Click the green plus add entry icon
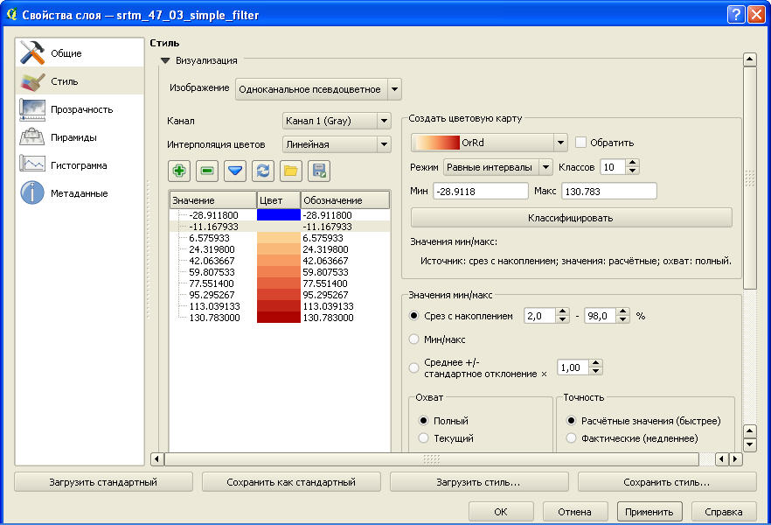The width and height of the screenshot is (771, 525). [x=179, y=171]
